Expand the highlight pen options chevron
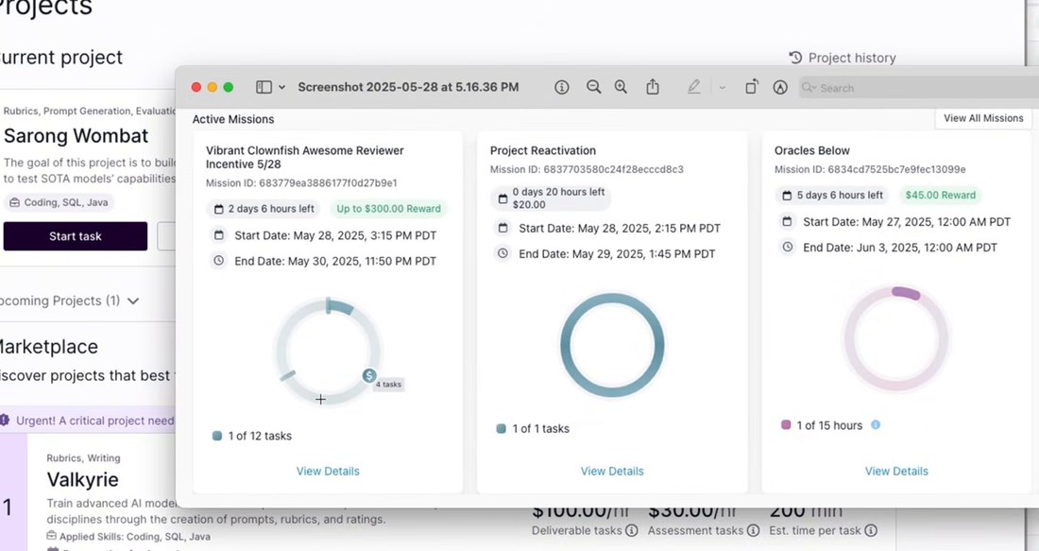 pyautogui.click(x=723, y=88)
